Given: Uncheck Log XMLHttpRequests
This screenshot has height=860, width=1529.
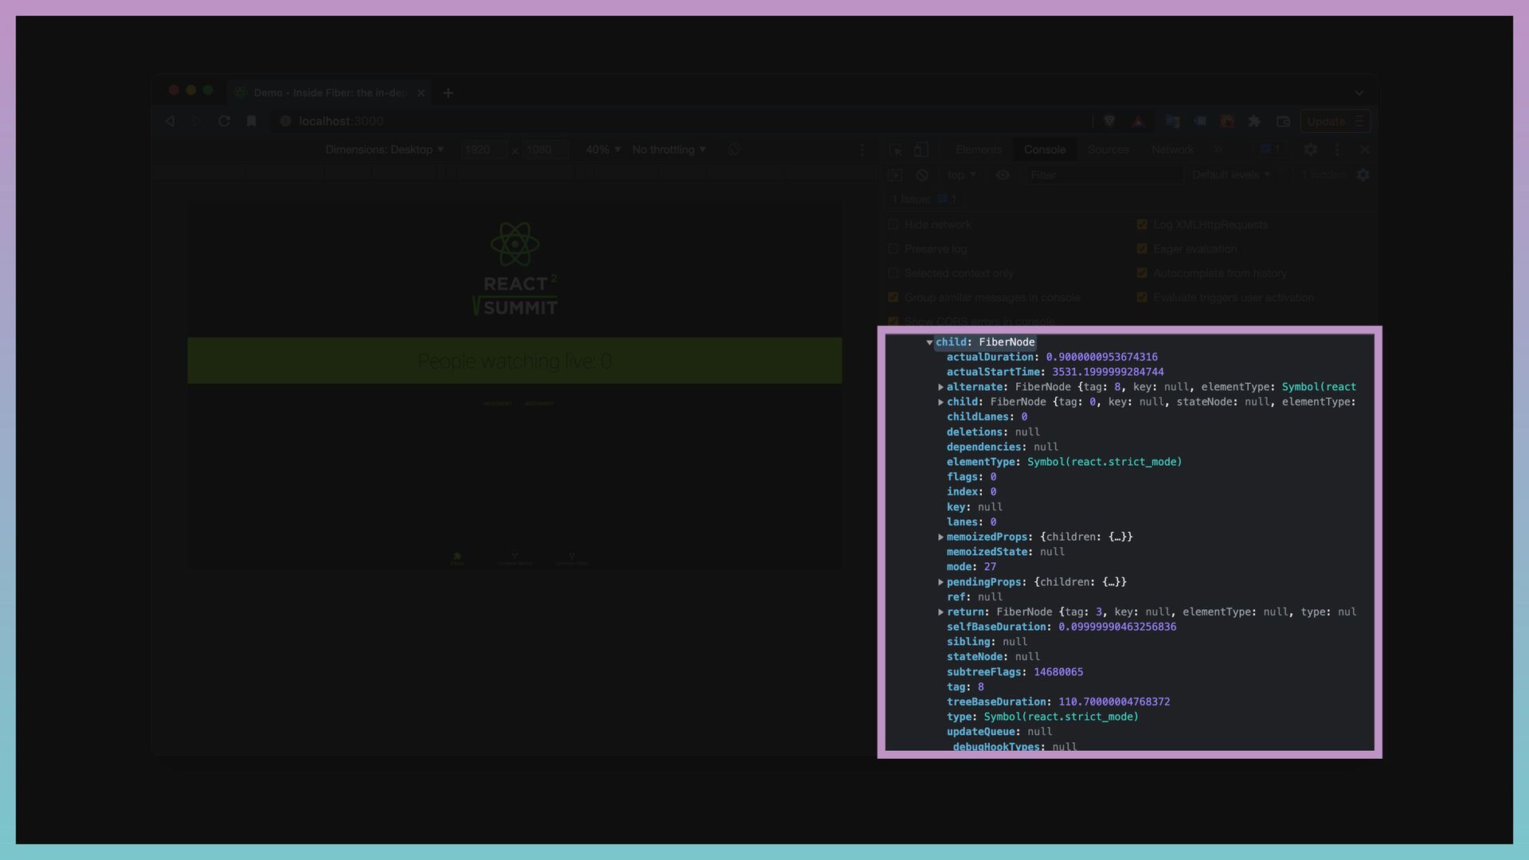Looking at the screenshot, I should pos(1142,225).
